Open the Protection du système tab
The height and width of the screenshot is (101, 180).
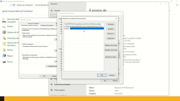47,26
